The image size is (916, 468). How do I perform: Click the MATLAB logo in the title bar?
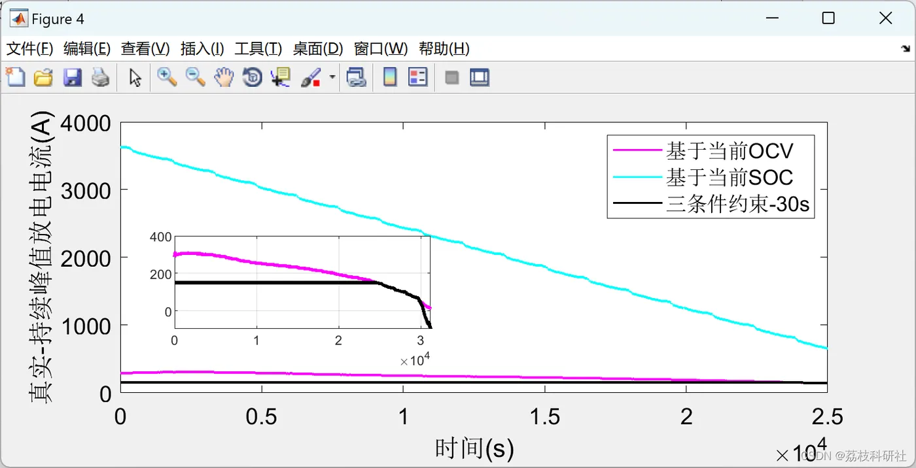pos(18,18)
